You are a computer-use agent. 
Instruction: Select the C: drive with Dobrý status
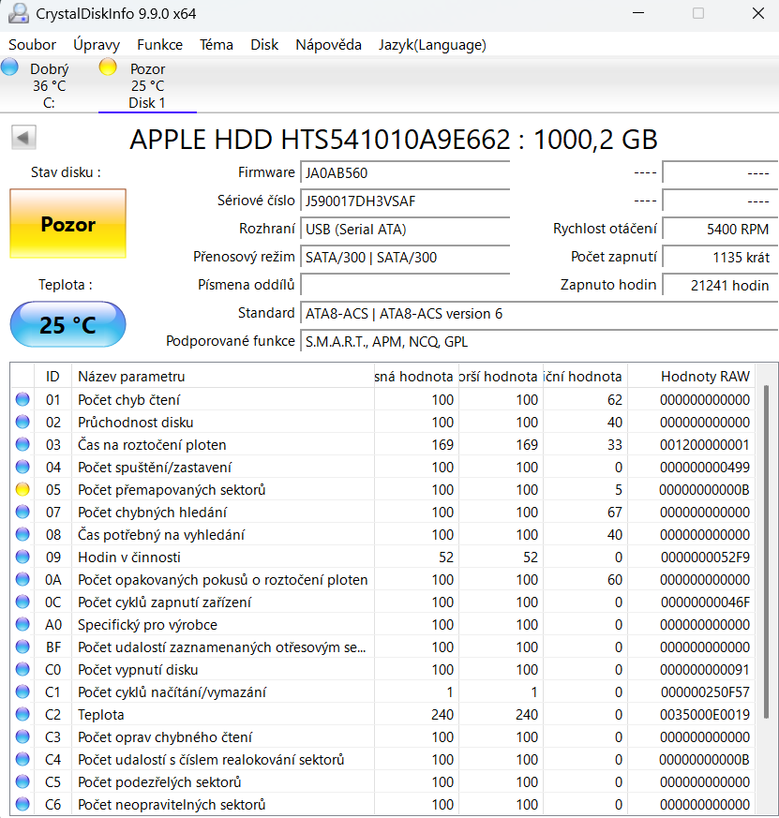[49, 85]
